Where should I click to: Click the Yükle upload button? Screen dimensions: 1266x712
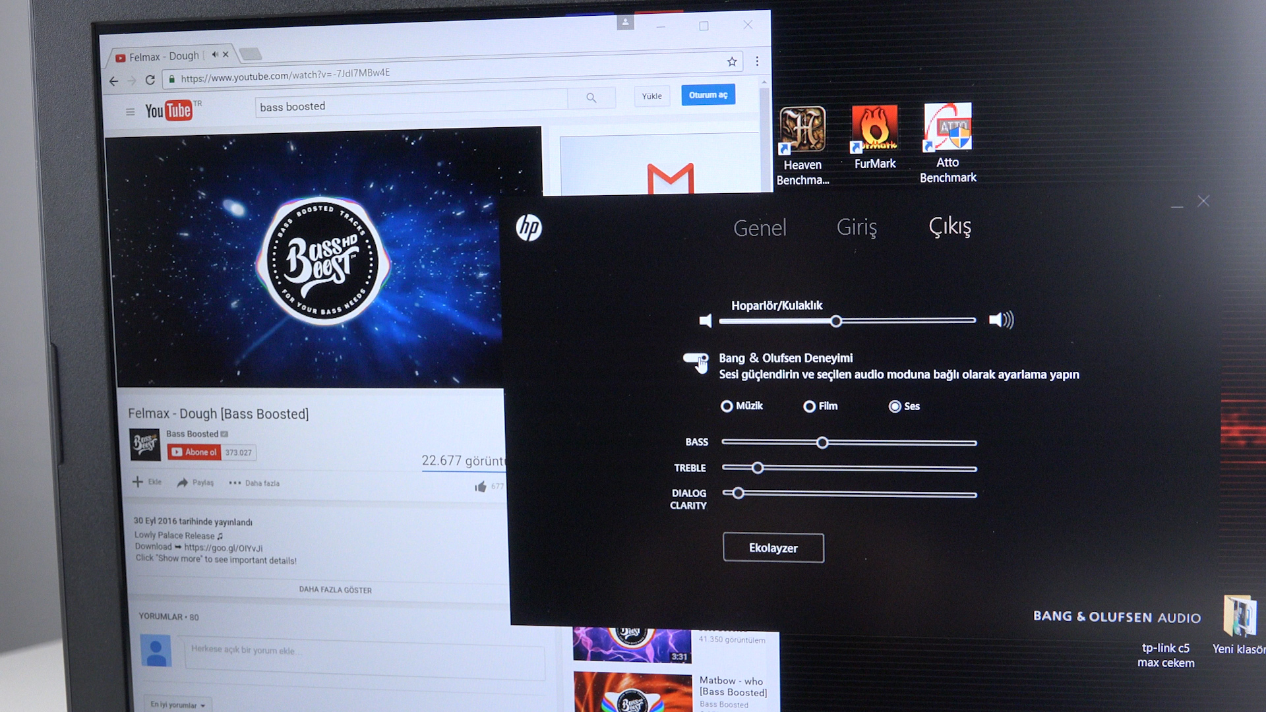coord(651,96)
